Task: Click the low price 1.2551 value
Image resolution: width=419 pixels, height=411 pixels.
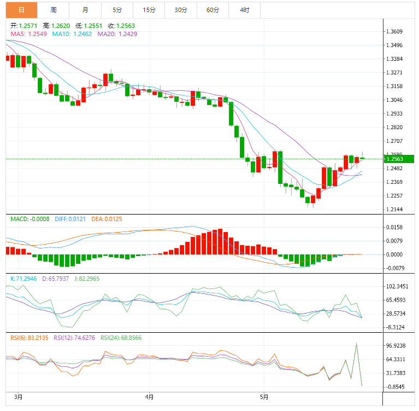Action: [93, 26]
